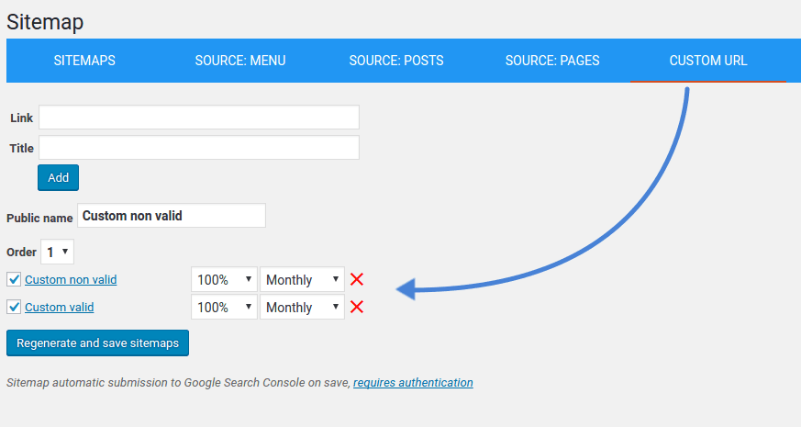Open the Order dropdown
801x427 pixels.
57,252
